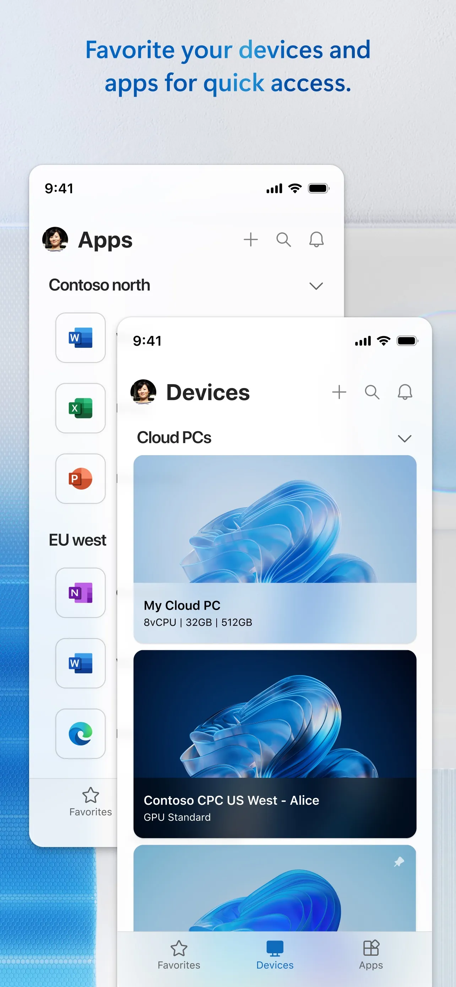Launch PowerPoint under Contoso north
The width and height of the screenshot is (456, 987).
80,479
